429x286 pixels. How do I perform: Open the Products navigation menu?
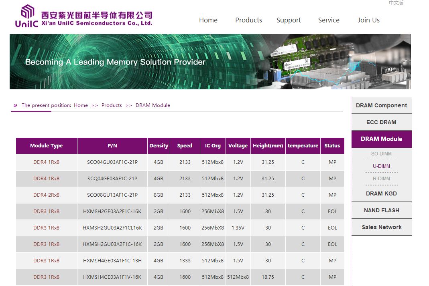click(x=248, y=20)
